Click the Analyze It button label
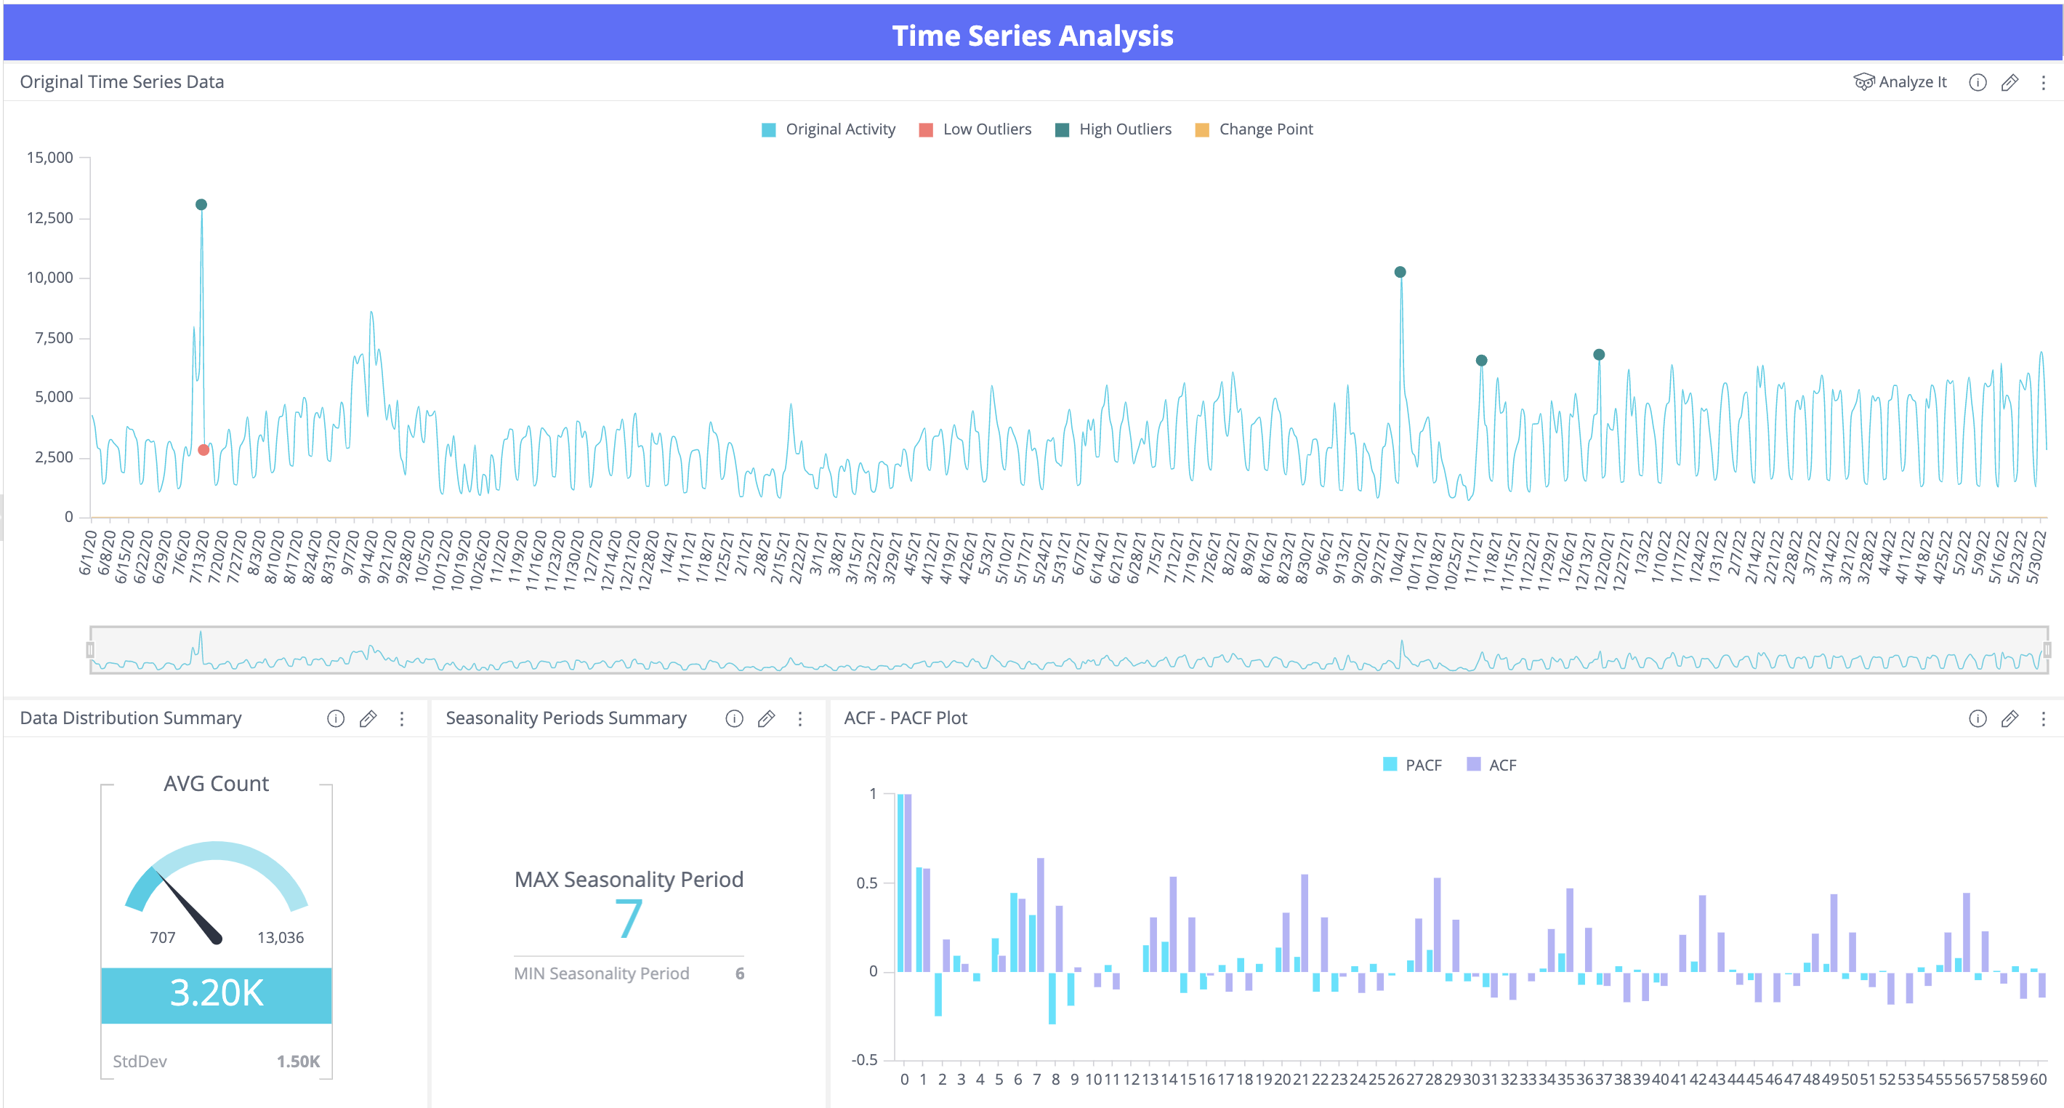This screenshot has width=2064, height=1108. [x=1913, y=81]
